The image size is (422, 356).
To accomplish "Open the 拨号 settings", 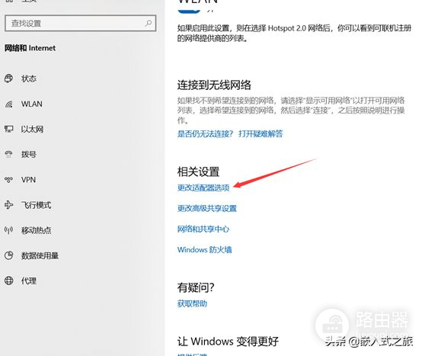I will click(x=29, y=154).
